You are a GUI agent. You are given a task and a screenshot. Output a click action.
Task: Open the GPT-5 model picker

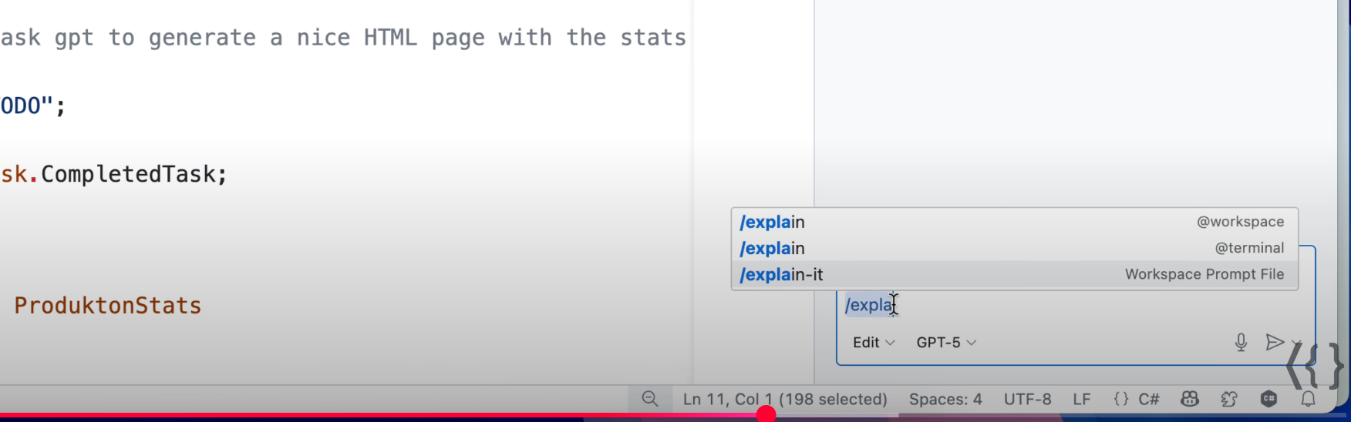(x=946, y=343)
